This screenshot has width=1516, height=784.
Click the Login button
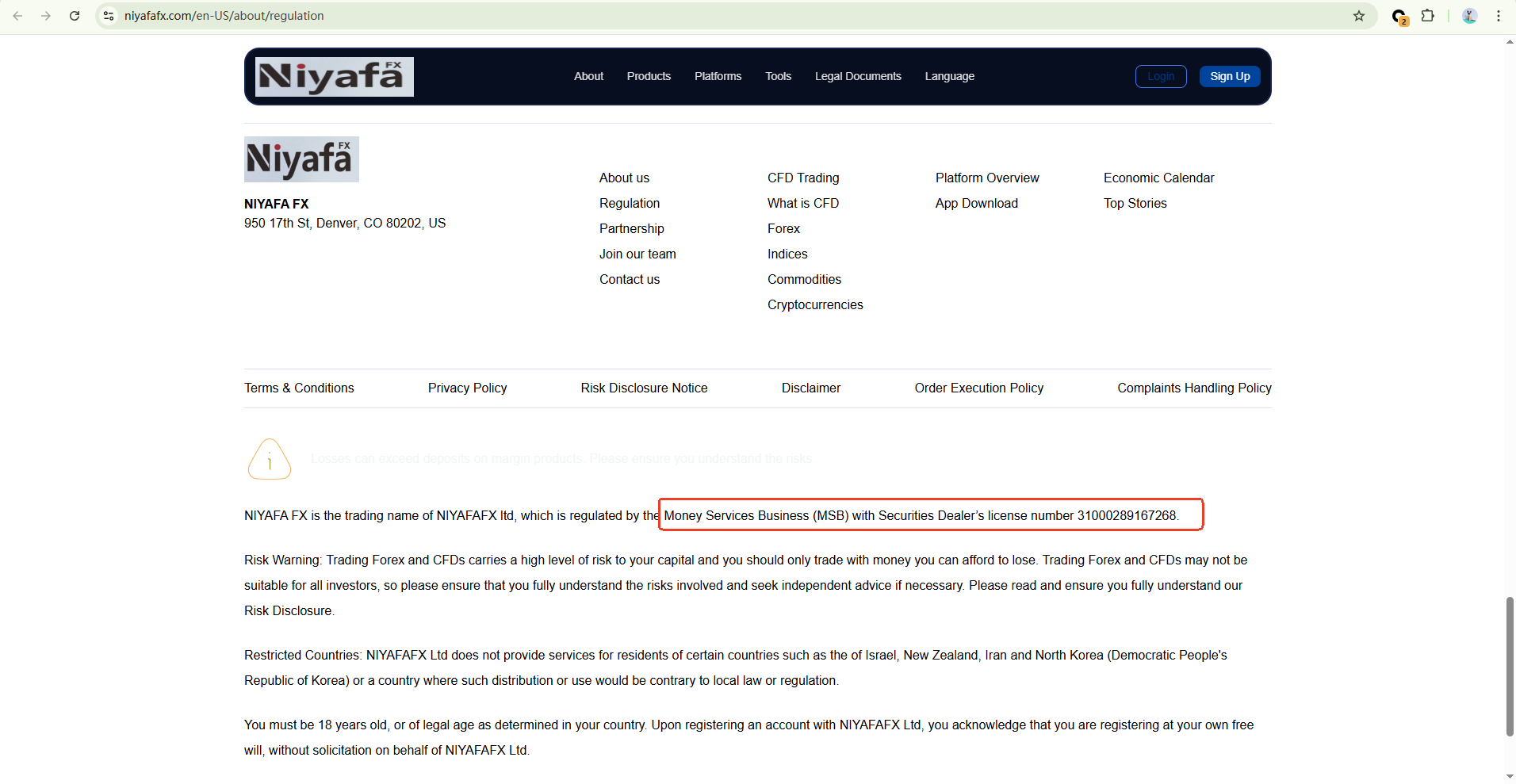(1161, 76)
